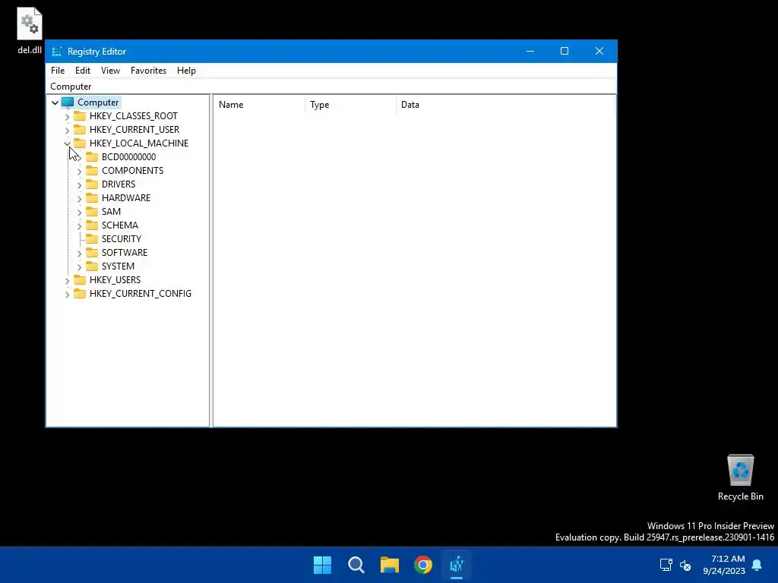
Task: Expand the SYSTEM key
Action: [x=79, y=266]
